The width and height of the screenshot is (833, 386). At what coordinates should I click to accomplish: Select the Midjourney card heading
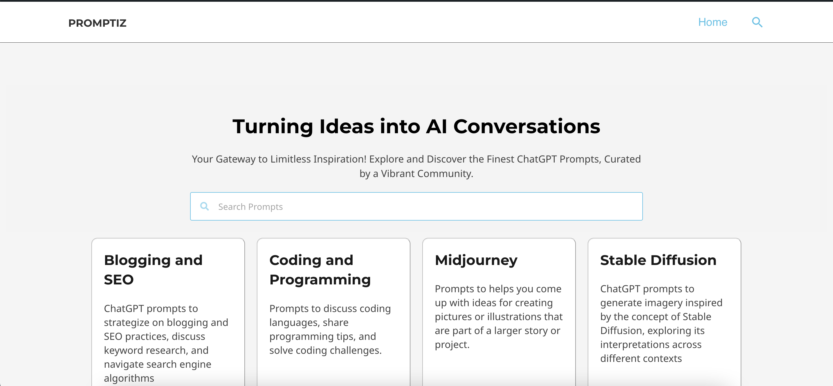click(x=476, y=260)
